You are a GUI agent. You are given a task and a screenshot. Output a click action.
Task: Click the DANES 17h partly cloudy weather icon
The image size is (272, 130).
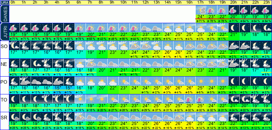pos(201,10)
